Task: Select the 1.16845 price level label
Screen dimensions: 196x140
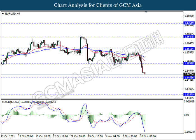Action: (189, 36)
